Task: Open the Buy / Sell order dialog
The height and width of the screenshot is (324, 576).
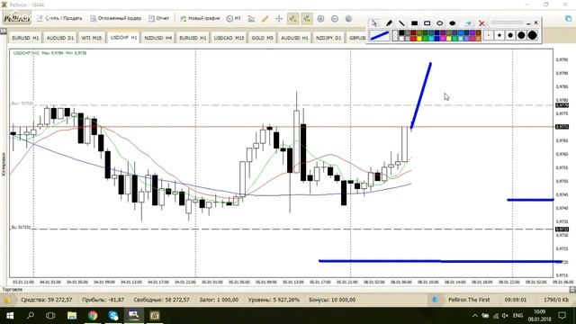Action: pyautogui.click(x=59, y=18)
